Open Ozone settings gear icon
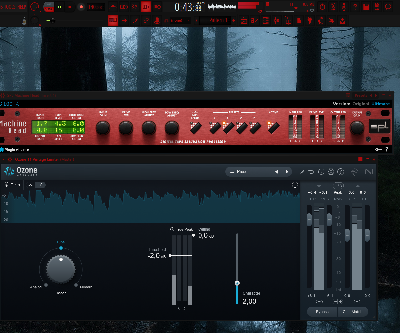Viewport: 400px width, 333px height. (331, 172)
